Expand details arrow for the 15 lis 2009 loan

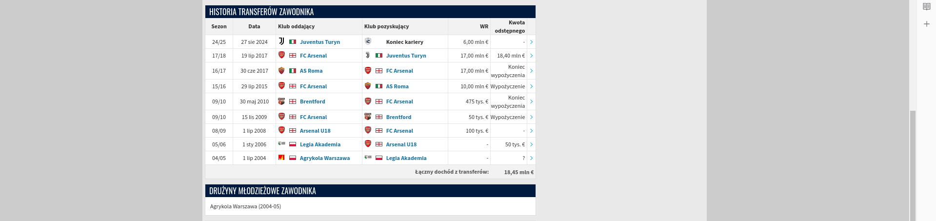531,117
